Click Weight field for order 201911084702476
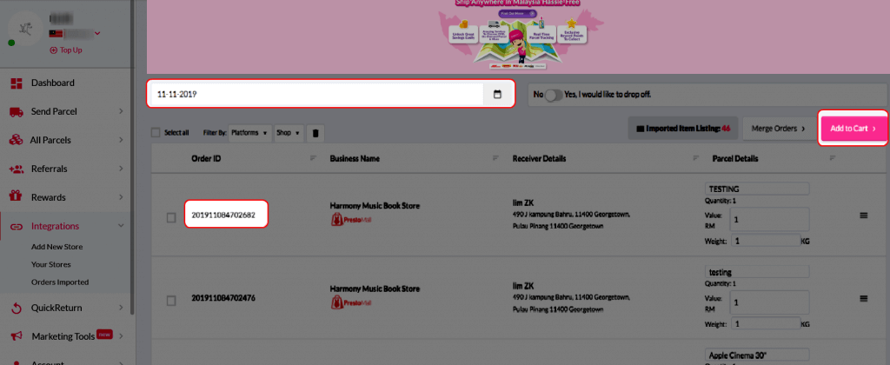The width and height of the screenshot is (890, 365). pyautogui.click(x=766, y=323)
